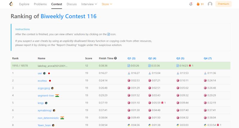The image size is (239, 128).
Task: Open uwi's Q4 Java solution icon
Action: point(205,73)
